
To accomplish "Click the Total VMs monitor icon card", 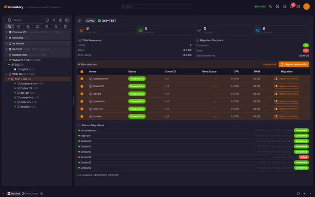I will pos(82,30).
